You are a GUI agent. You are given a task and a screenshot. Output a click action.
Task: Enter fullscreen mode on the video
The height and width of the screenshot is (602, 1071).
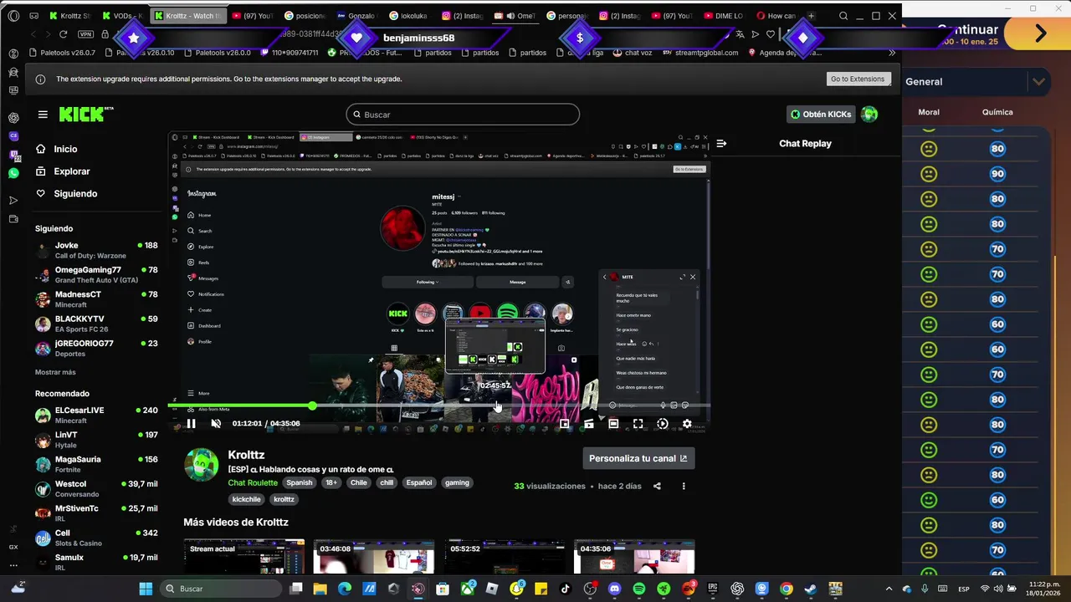click(x=638, y=424)
